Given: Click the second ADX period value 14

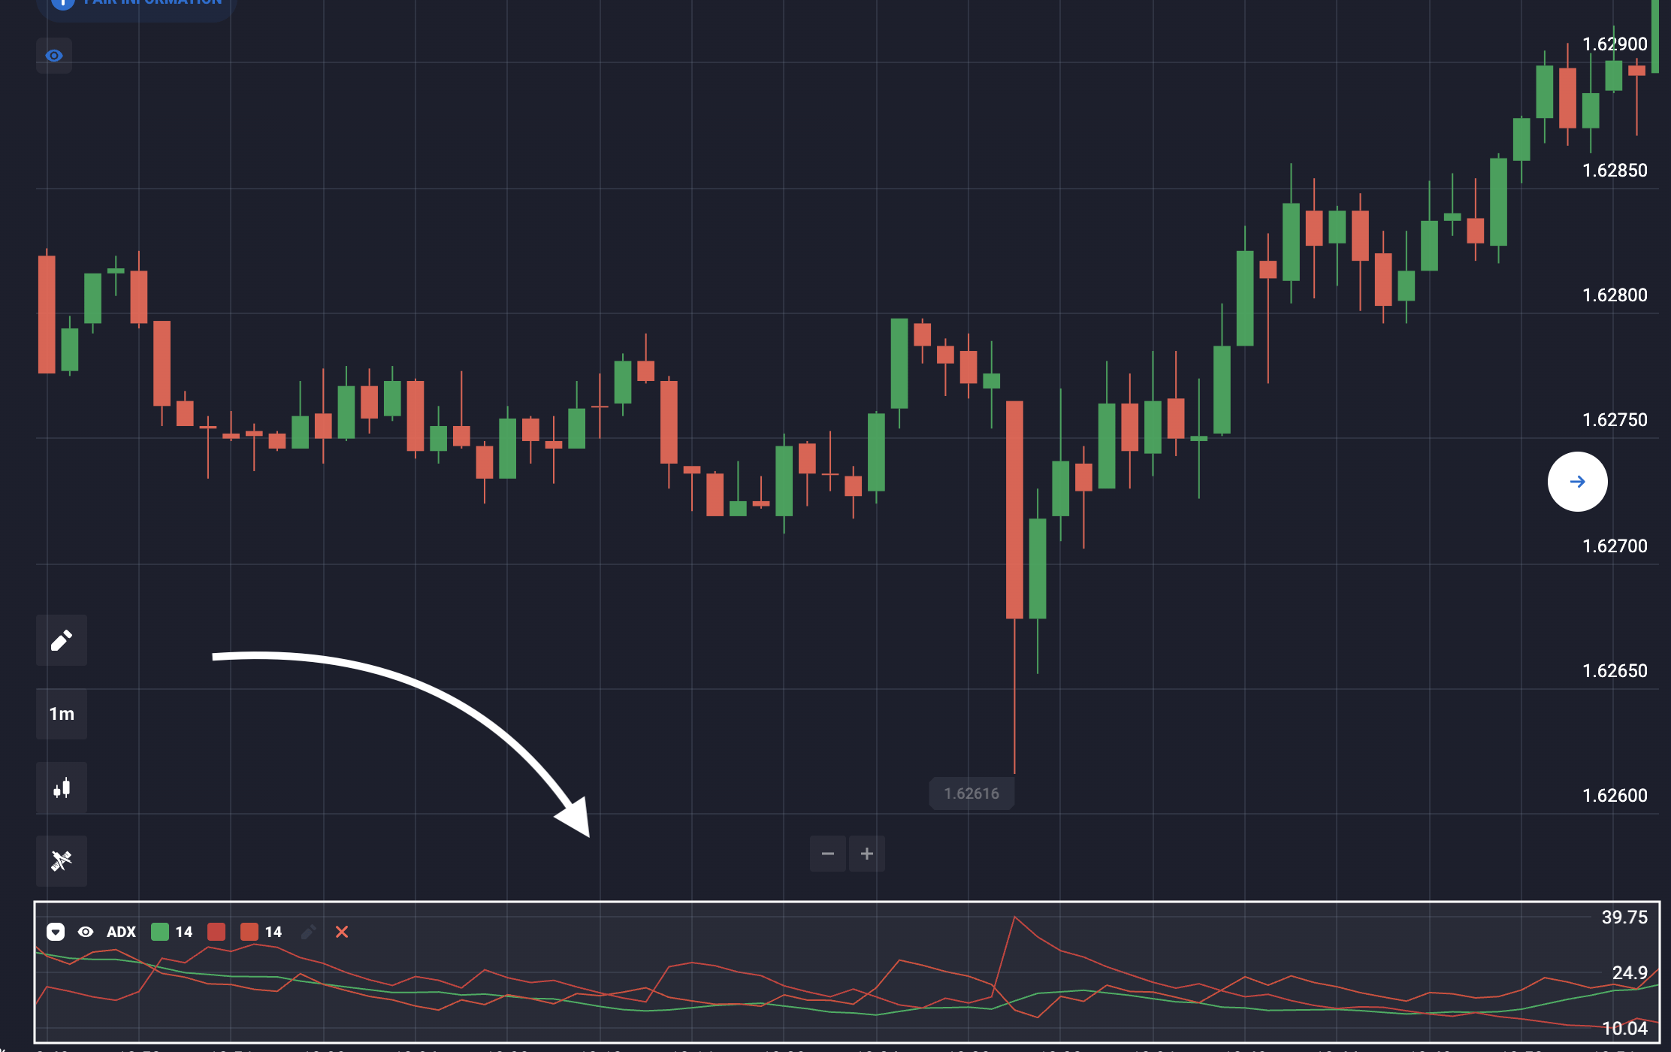Looking at the screenshot, I should pos(273,932).
